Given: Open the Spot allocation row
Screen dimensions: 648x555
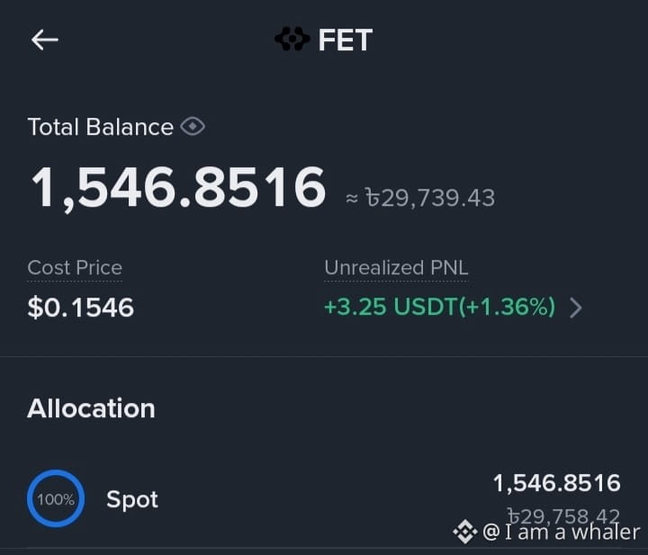Looking at the screenshot, I should (x=324, y=499).
